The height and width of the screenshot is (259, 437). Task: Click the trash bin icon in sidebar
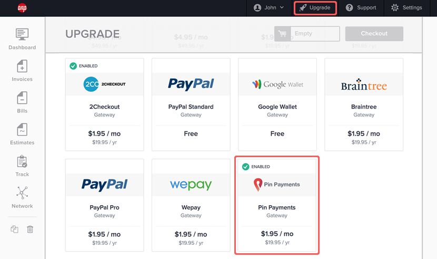pos(30,229)
